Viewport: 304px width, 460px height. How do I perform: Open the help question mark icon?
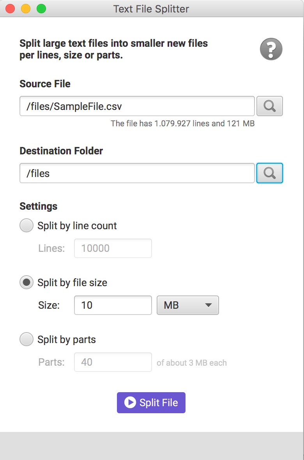(x=271, y=49)
